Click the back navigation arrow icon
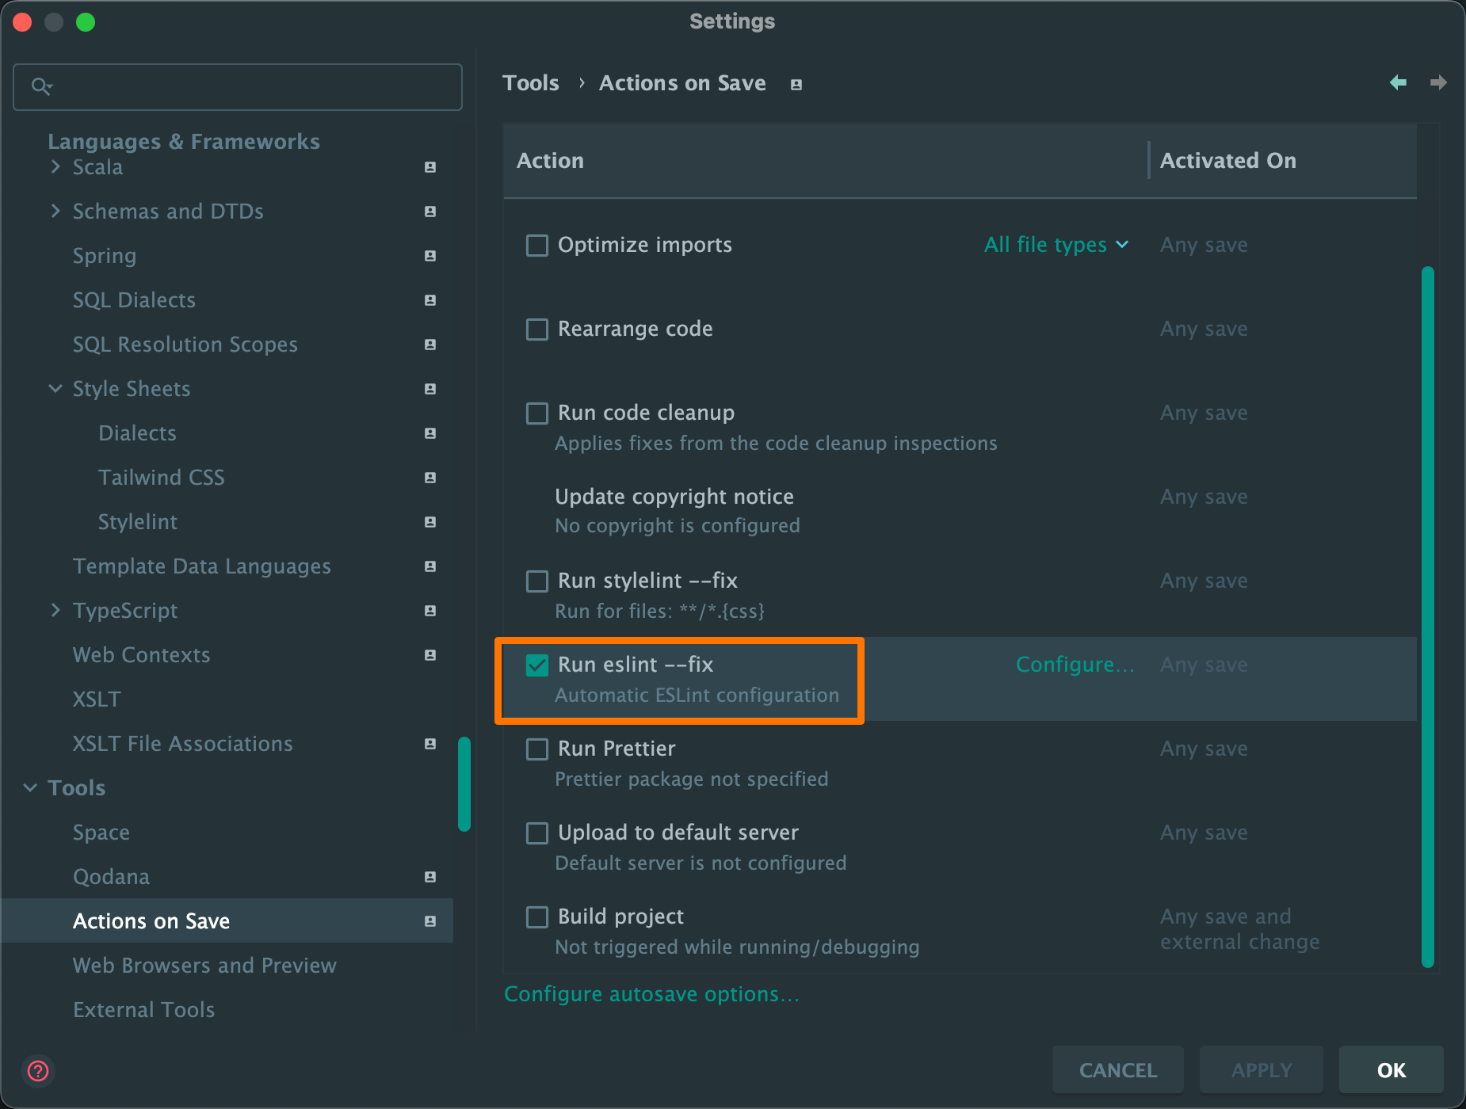This screenshot has height=1109, width=1466. 1398,82
